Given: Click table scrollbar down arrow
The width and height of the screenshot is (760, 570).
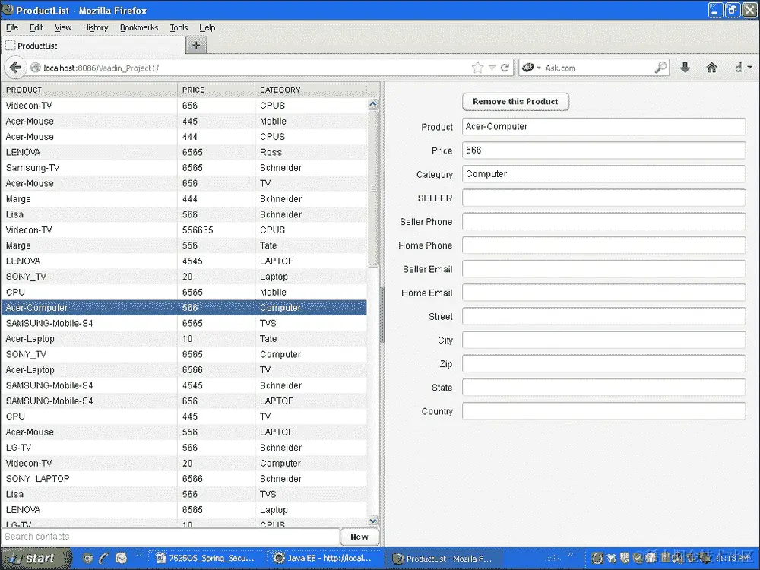Looking at the screenshot, I should pyautogui.click(x=372, y=521).
